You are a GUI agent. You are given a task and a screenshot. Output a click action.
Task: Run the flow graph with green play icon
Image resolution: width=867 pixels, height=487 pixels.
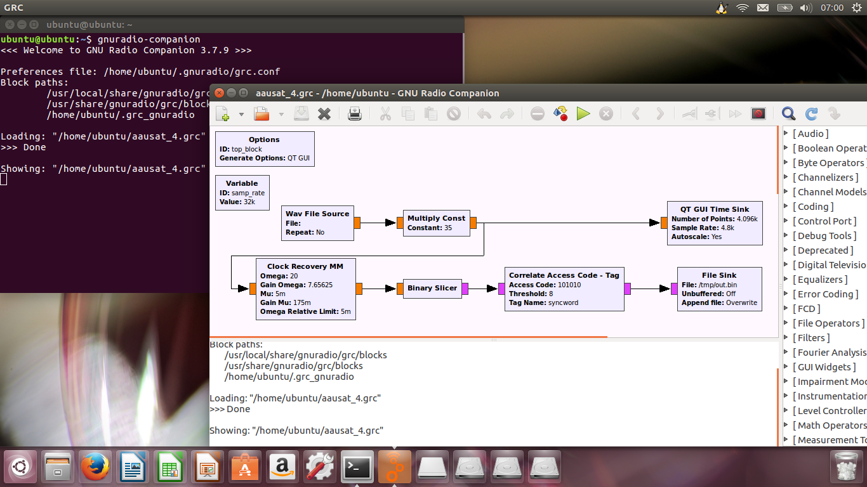pyautogui.click(x=583, y=114)
